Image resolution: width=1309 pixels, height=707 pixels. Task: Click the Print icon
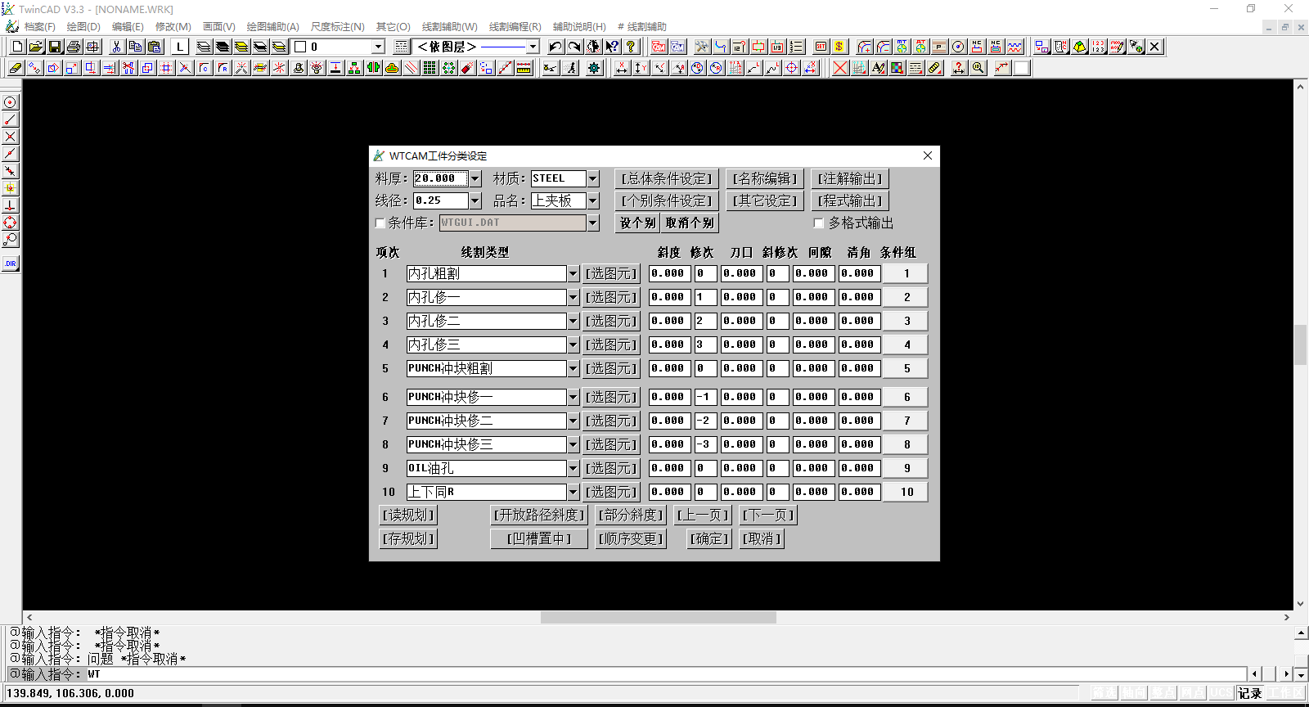(74, 47)
